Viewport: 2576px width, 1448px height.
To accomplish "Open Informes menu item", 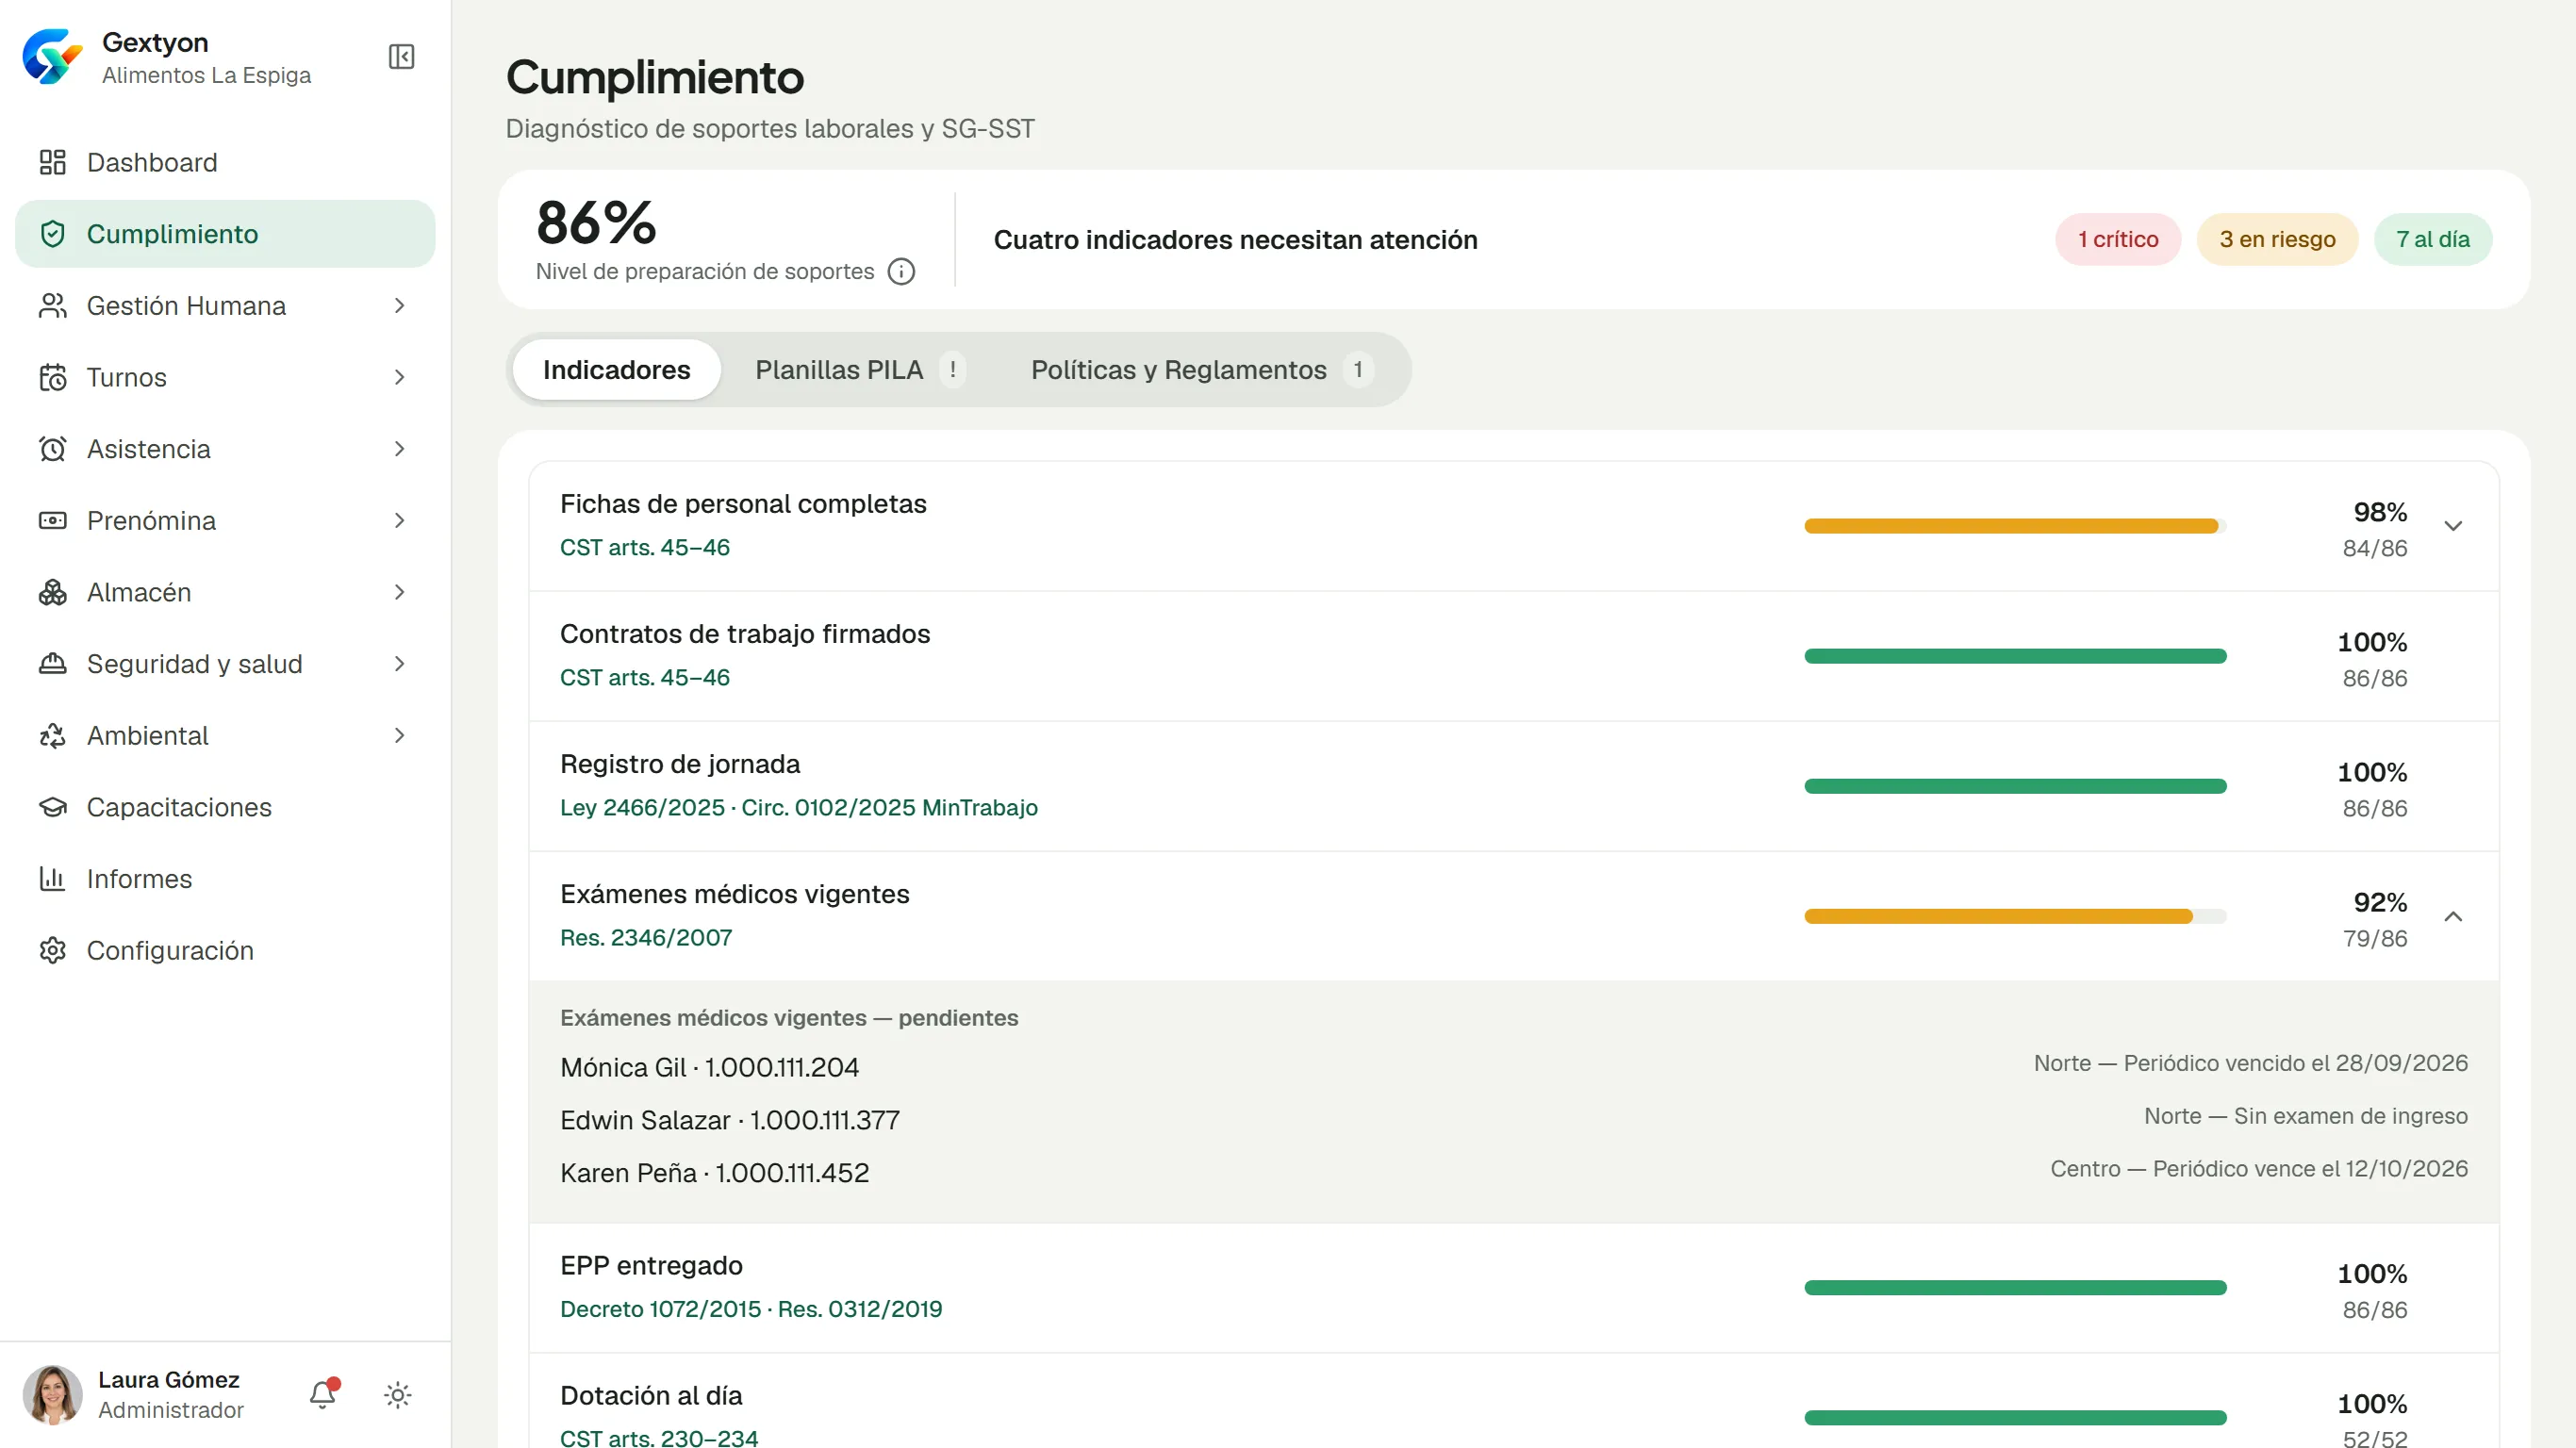I will click(x=225, y=879).
